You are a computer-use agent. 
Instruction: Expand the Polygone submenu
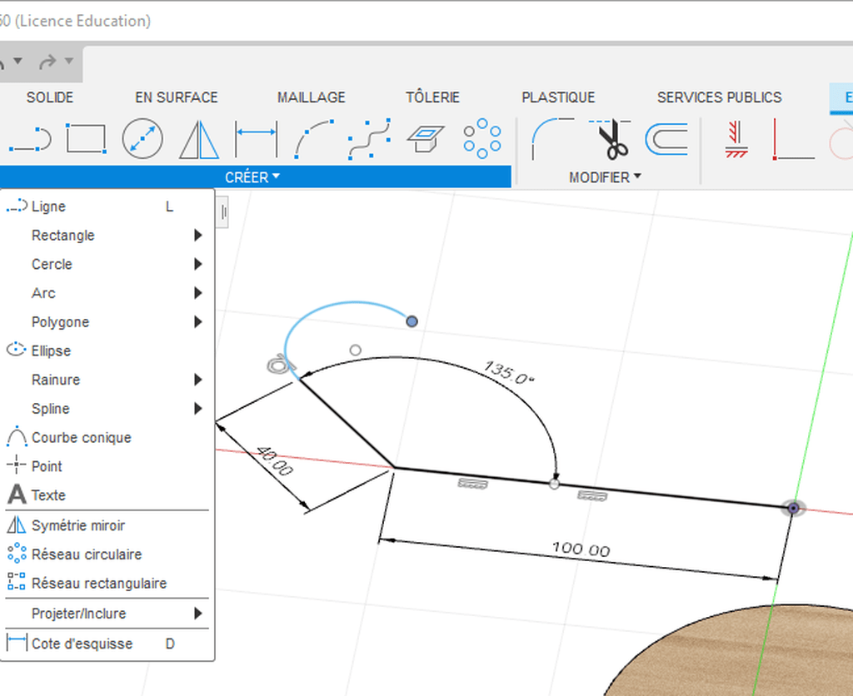(x=198, y=321)
